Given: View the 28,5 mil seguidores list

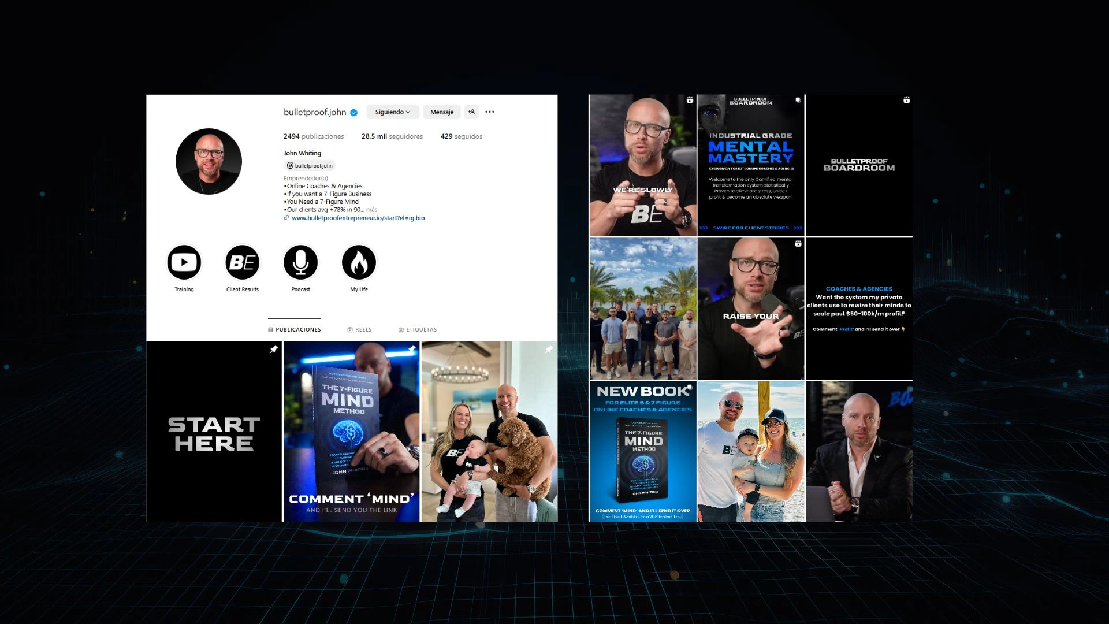Looking at the screenshot, I should click(x=392, y=137).
